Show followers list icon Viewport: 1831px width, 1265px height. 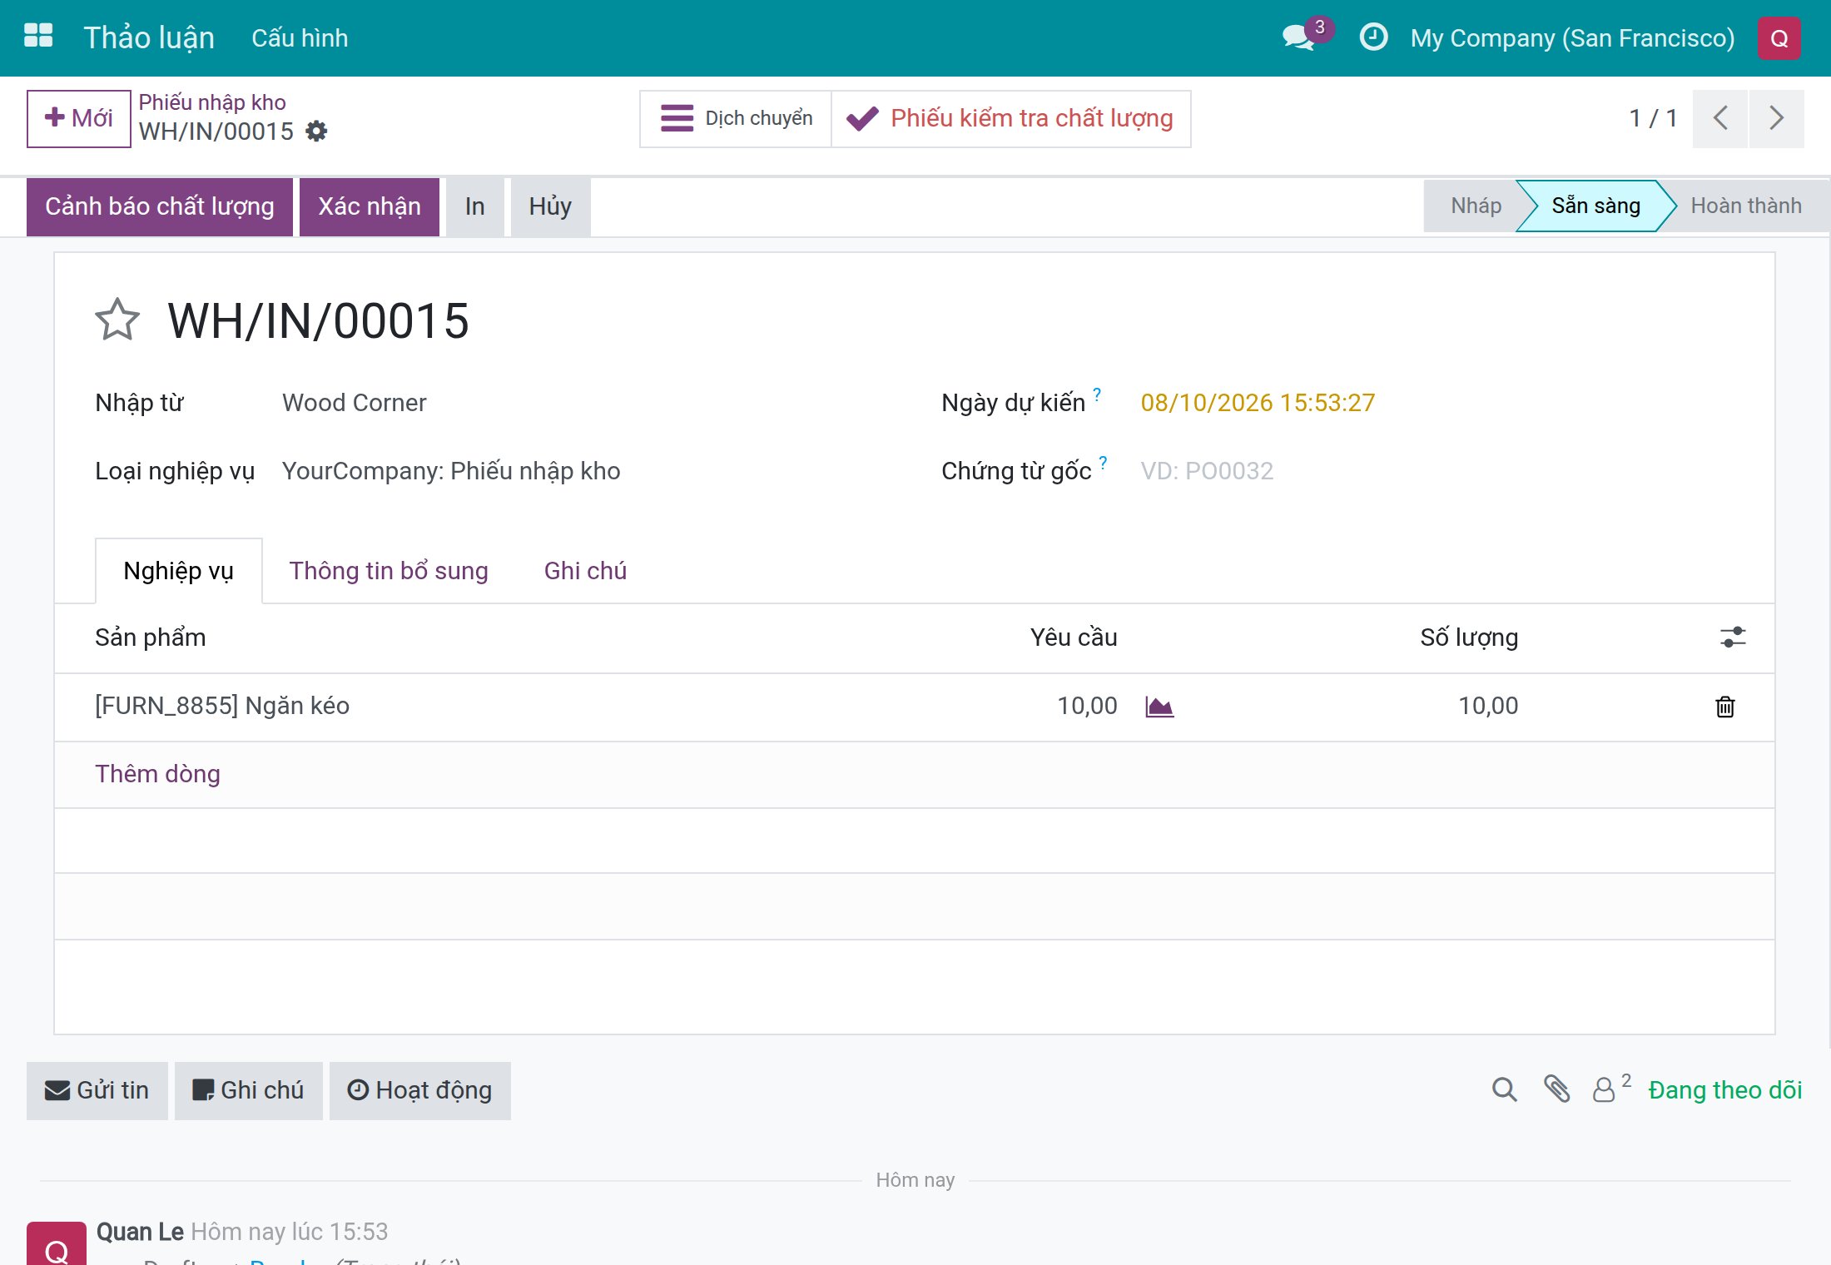pos(1610,1089)
